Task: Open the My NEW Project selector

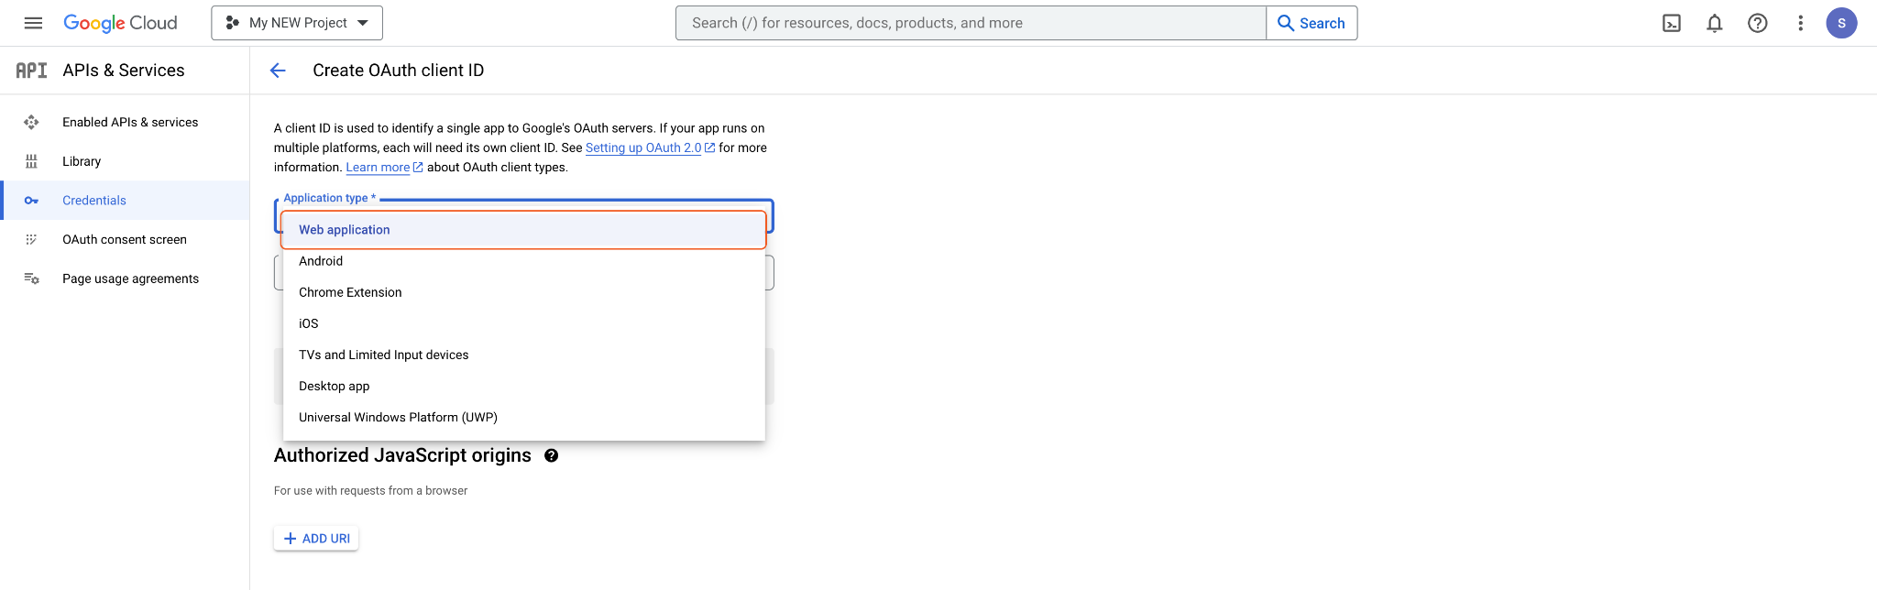Action: (297, 23)
